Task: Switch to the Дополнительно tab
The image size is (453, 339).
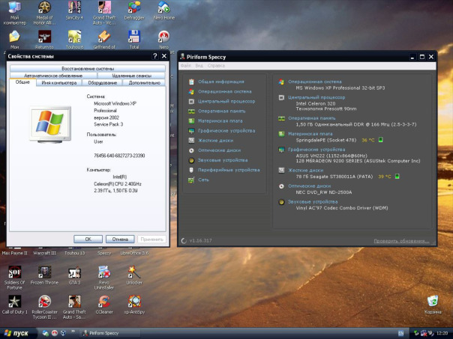Action: coord(144,83)
